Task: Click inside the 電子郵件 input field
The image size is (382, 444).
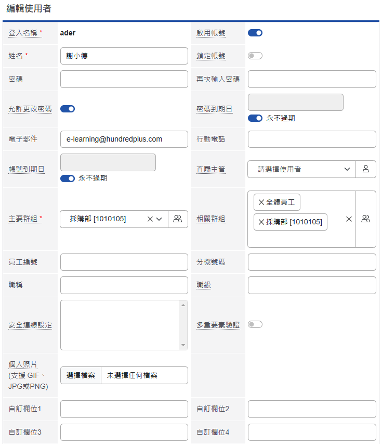Action: pyautogui.click(x=124, y=139)
